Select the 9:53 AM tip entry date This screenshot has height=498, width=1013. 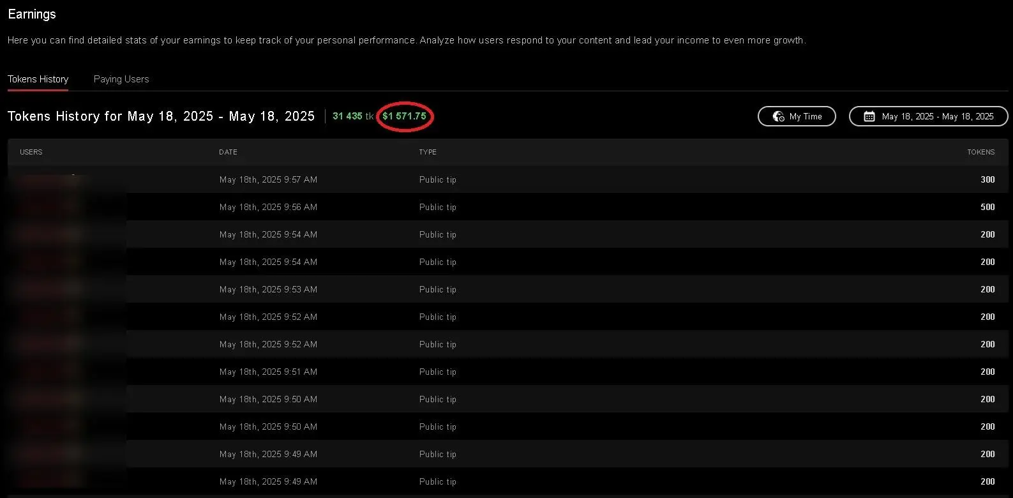pyautogui.click(x=268, y=290)
